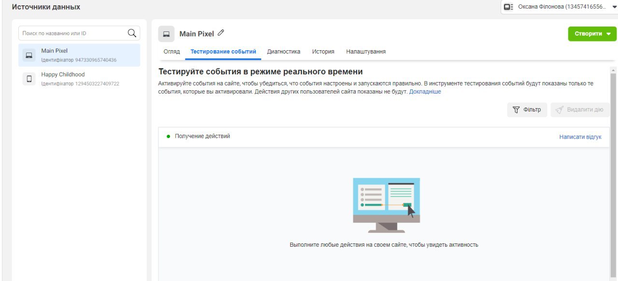Image resolution: width=618 pixels, height=281 pixels.
Task: Click the Main Pixel title in header
Action: 197,34
